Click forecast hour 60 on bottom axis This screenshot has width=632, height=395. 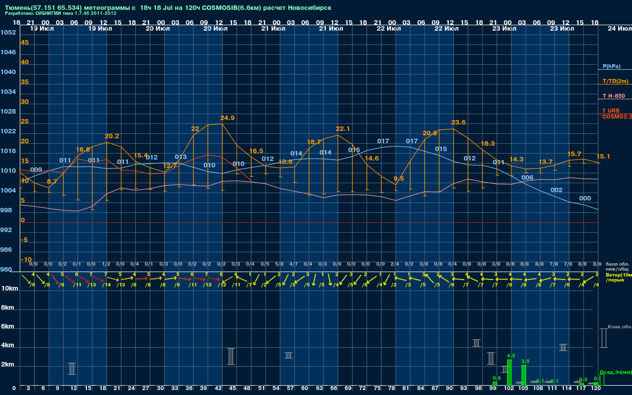click(x=305, y=389)
